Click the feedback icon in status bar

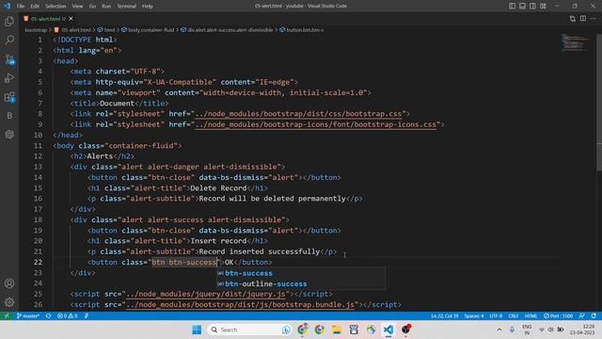[x=582, y=316]
